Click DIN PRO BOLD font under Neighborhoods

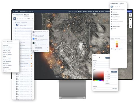[x=7, y=62]
